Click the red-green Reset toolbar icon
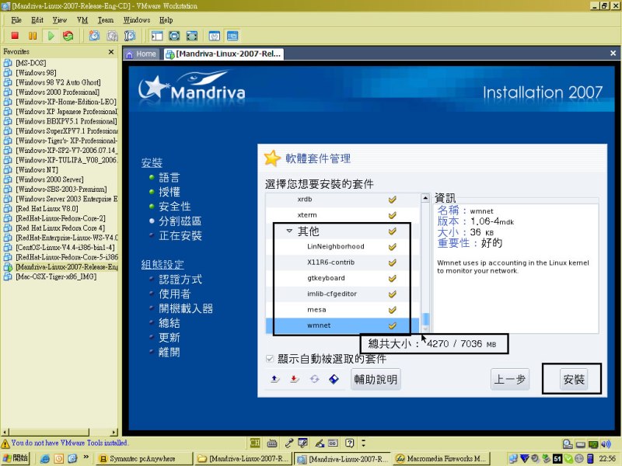 pyautogui.click(x=68, y=36)
